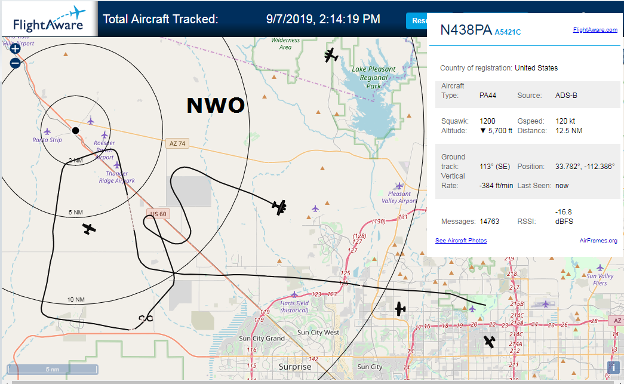This screenshot has width=624, height=384.
Task: Open the map info icon
Action: 613,367
